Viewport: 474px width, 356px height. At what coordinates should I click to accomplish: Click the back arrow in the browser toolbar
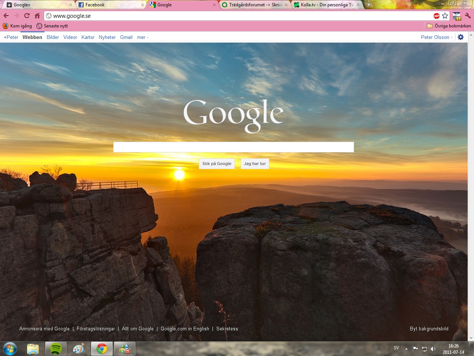(x=6, y=16)
